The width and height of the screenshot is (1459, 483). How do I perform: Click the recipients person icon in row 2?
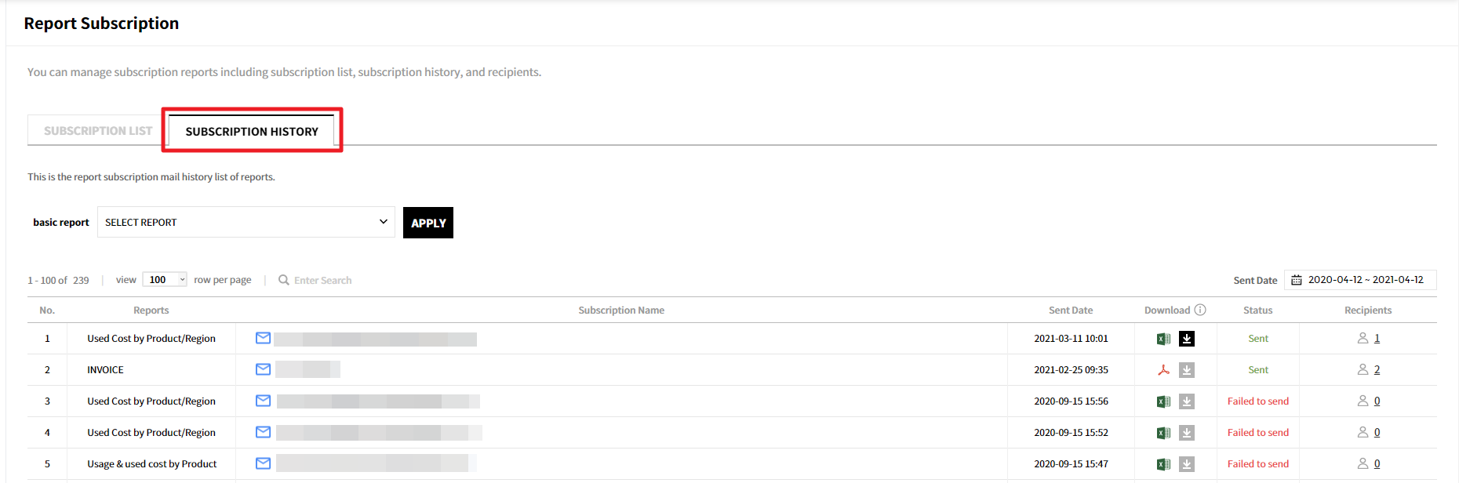coord(1363,369)
